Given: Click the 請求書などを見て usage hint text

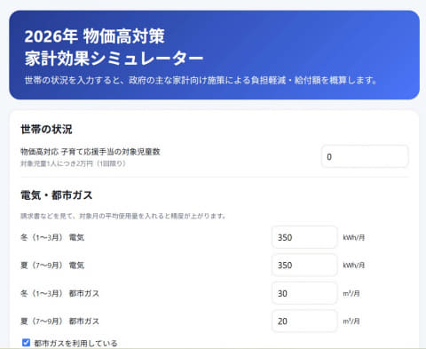Looking at the screenshot, I should [x=123, y=216].
